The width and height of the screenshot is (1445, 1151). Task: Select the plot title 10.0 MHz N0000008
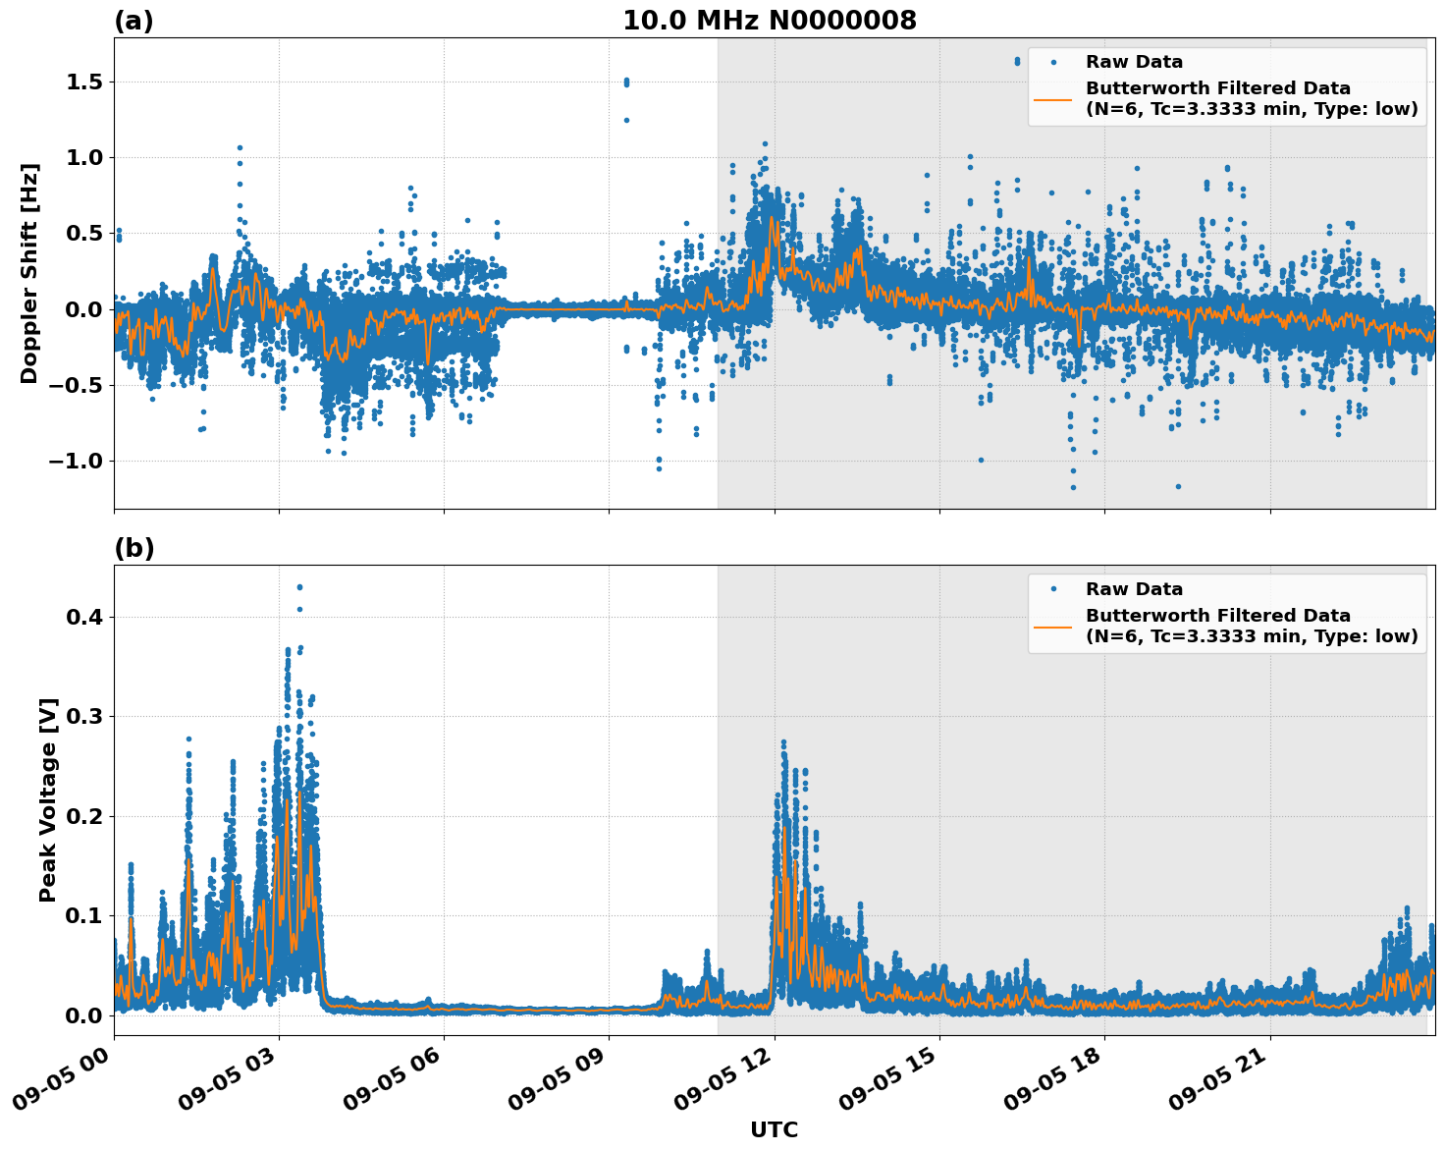coord(771,19)
